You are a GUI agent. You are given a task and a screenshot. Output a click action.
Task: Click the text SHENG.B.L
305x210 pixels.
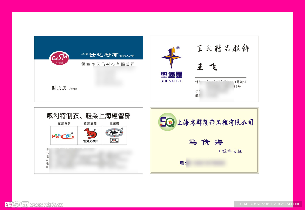[x=171, y=81]
